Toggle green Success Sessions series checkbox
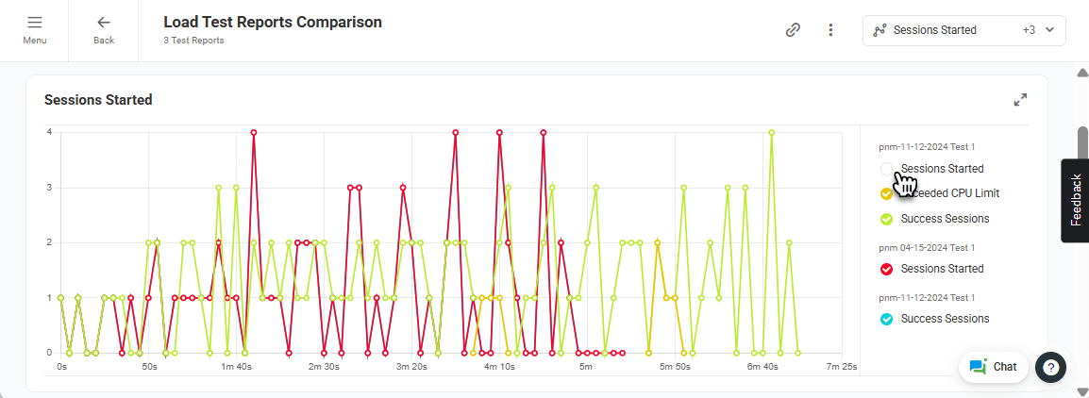1089x398 pixels. click(x=886, y=219)
